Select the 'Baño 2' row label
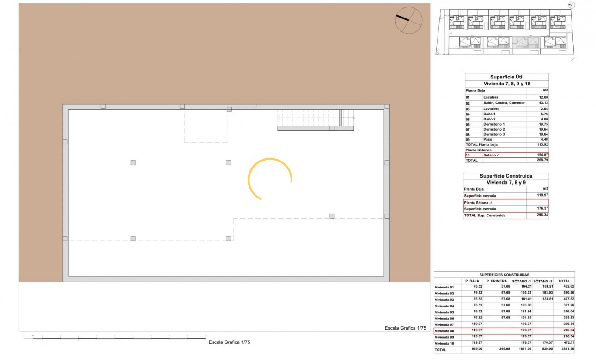The width and height of the screenshot is (596, 360). pos(489,119)
